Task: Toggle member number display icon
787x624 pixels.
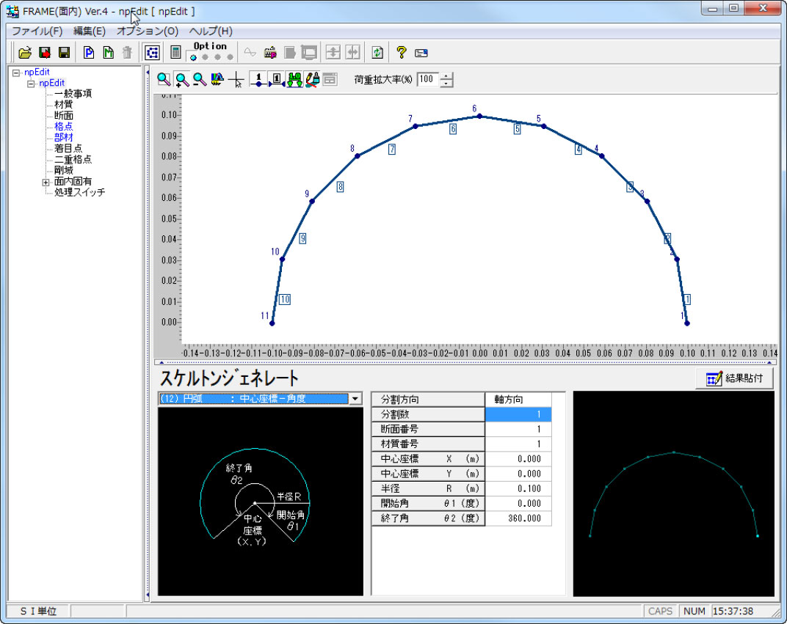Action: click(x=276, y=79)
